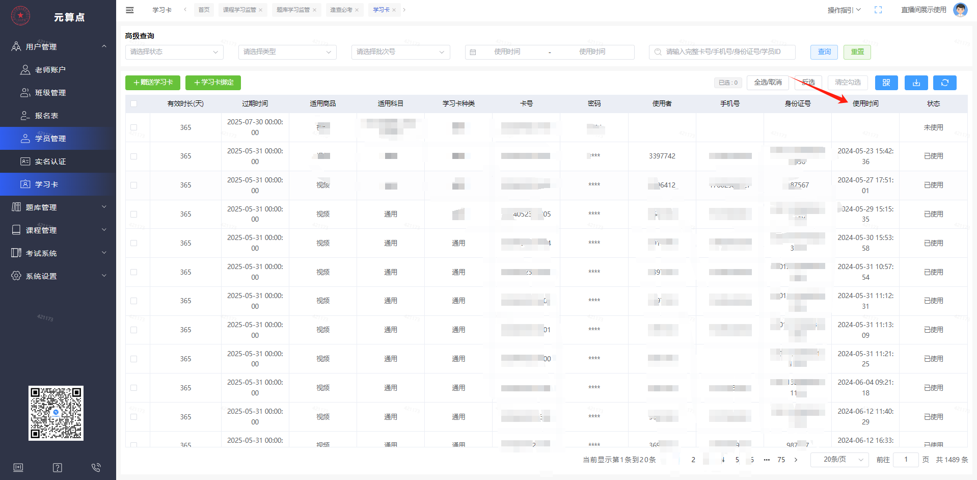Expand the 课程管理 sidebar group
Viewport: 977px width, 480px height.
(x=58, y=230)
